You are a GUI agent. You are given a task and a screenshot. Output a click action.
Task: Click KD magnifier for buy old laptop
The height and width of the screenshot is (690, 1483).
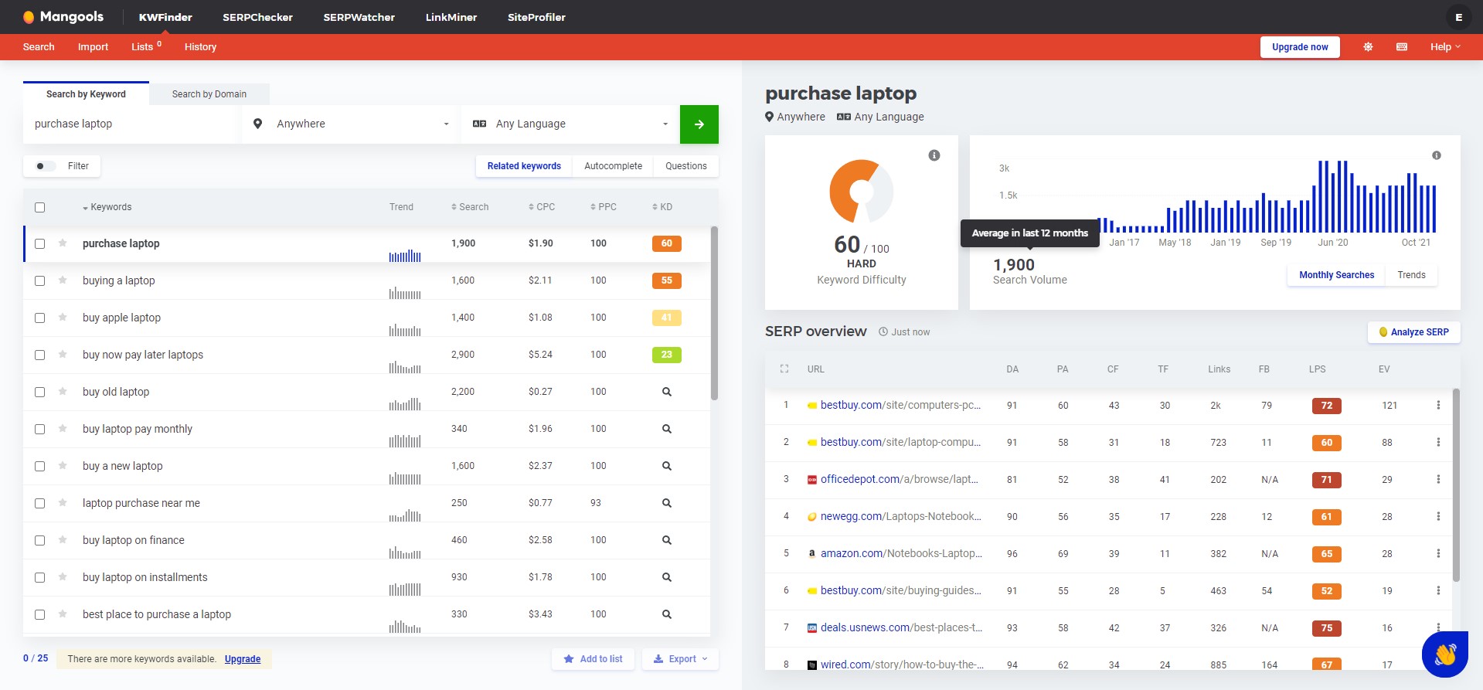click(667, 392)
